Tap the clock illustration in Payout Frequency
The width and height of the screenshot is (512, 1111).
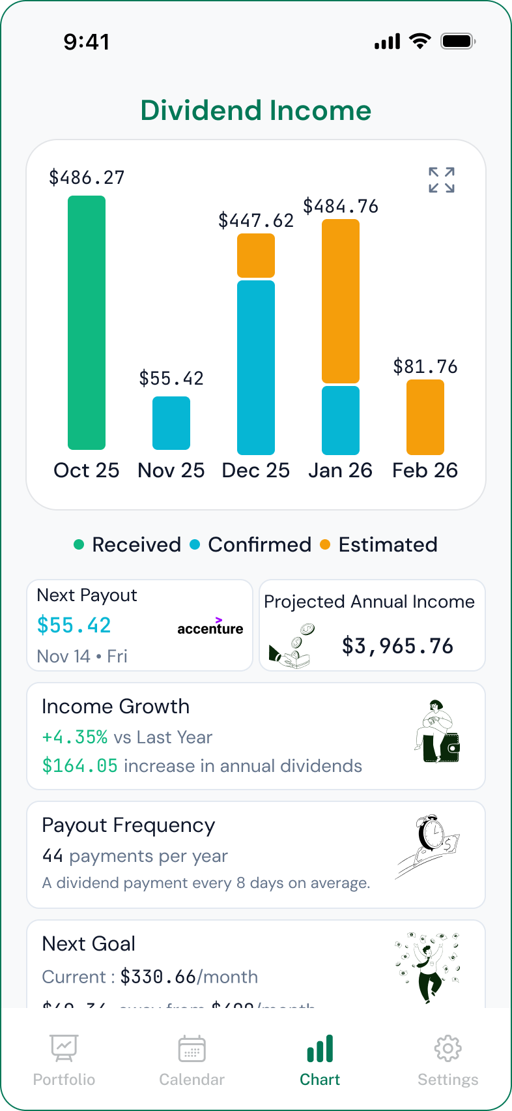(429, 844)
